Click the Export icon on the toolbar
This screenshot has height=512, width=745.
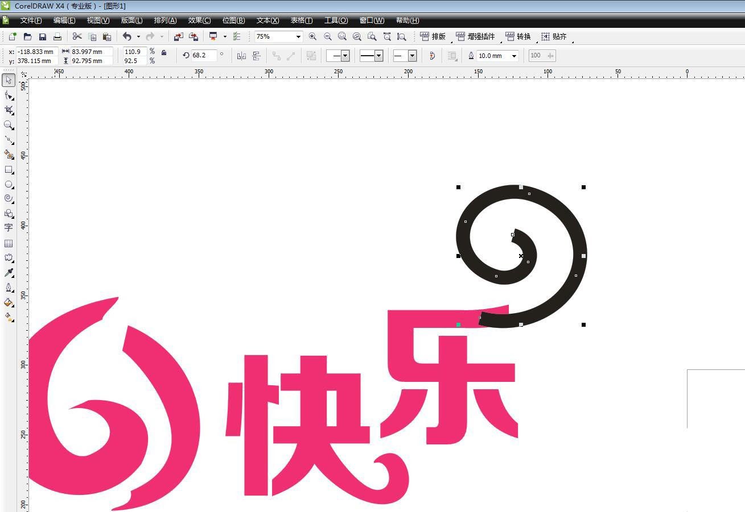(x=194, y=36)
